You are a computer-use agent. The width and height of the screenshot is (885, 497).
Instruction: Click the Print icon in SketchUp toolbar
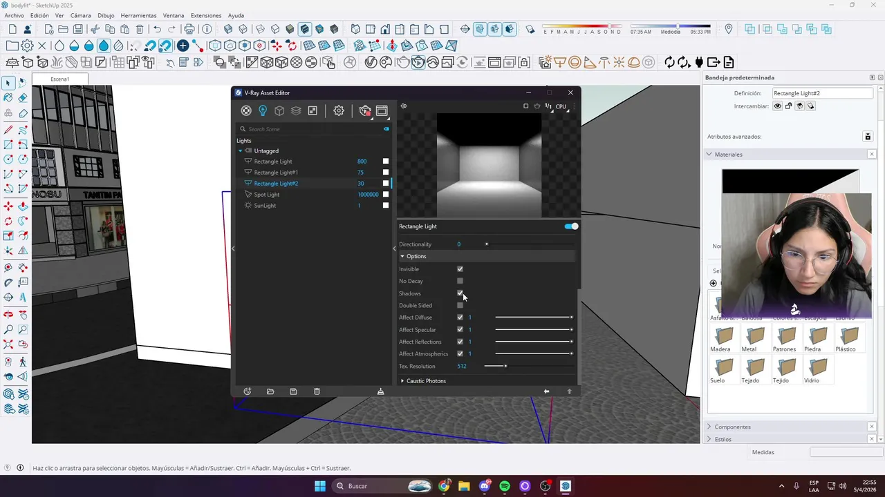coord(189,29)
